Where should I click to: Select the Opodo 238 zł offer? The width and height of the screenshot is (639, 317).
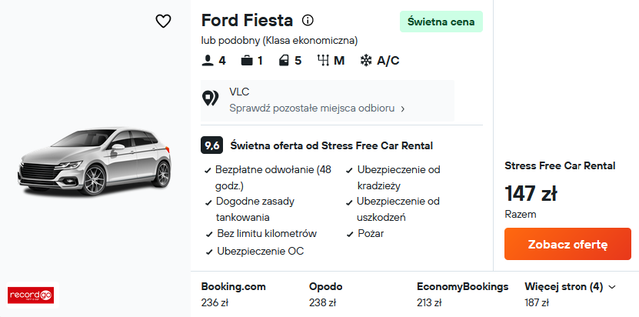coord(325,294)
